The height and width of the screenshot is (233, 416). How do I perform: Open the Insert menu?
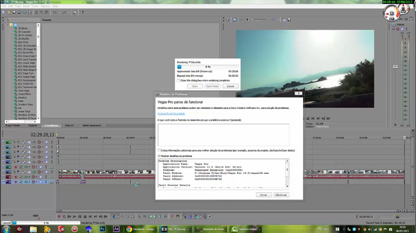tap(26, 6)
